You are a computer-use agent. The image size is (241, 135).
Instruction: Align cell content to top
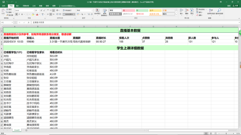click(48, 10)
